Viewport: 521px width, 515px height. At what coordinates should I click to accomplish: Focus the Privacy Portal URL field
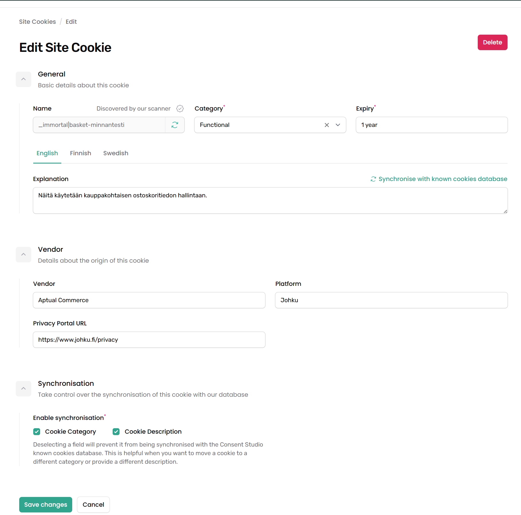[149, 340]
